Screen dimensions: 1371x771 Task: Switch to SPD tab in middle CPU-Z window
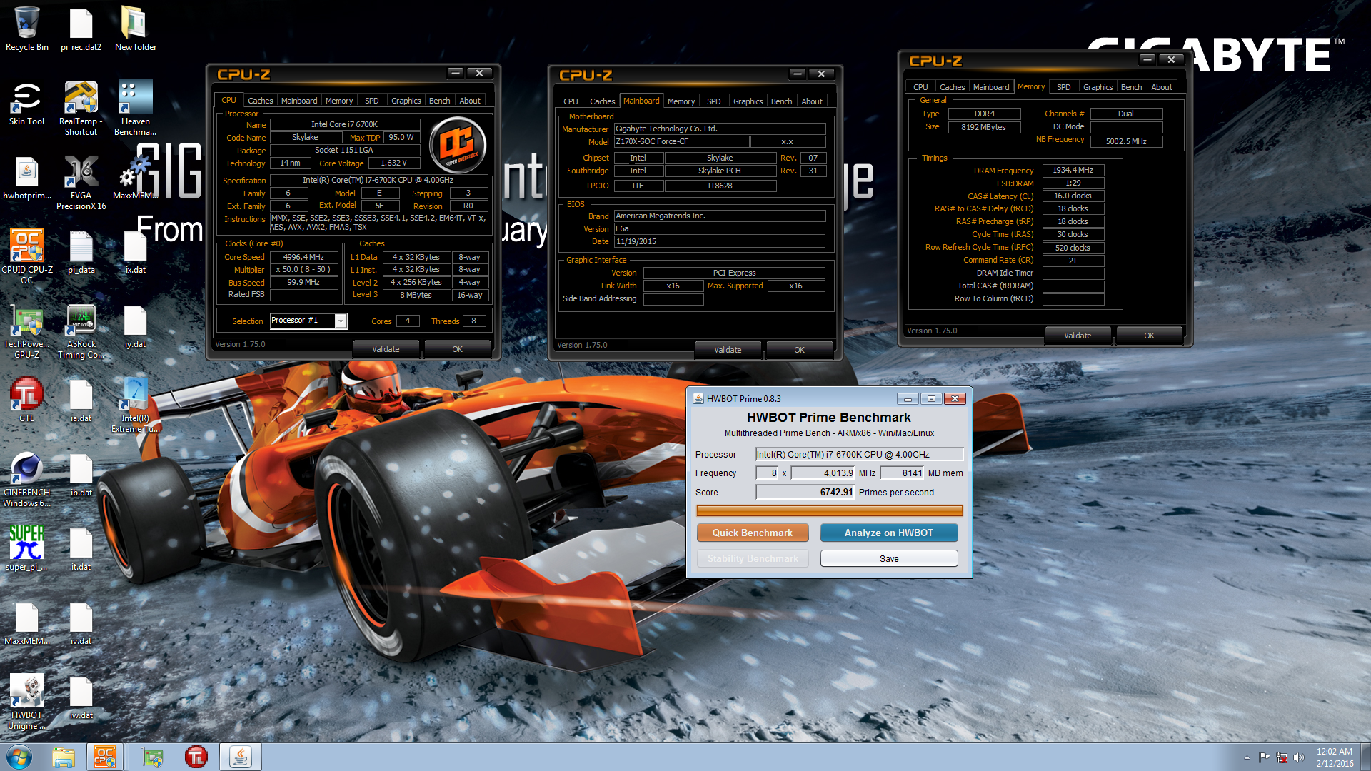pyautogui.click(x=713, y=101)
